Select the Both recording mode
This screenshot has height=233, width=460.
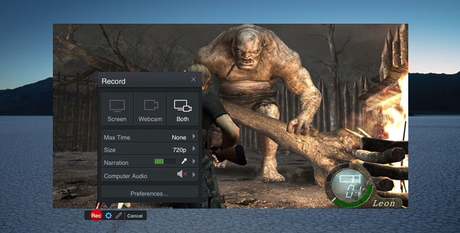182,109
